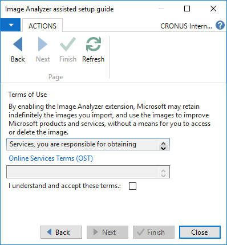Click the Back arrow icon in the ribbon
The image size is (227, 245).
point(18,44)
